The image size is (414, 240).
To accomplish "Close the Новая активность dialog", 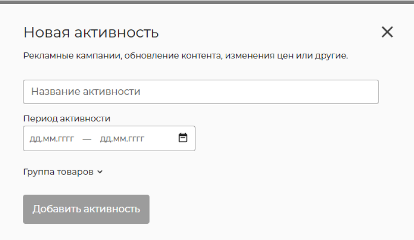I will pos(387,32).
